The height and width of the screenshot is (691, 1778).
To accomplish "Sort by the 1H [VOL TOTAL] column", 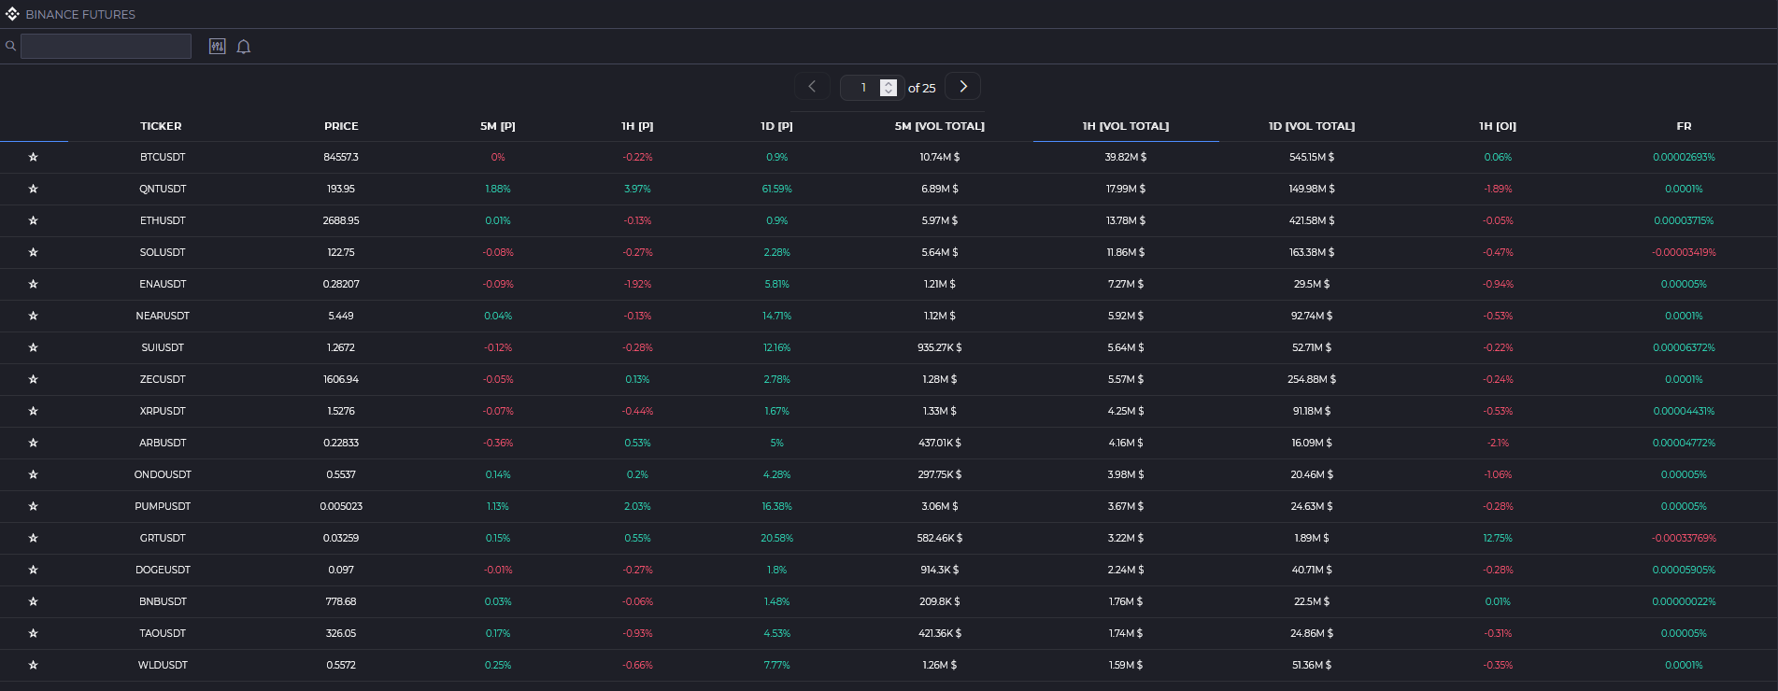I will click(x=1126, y=126).
